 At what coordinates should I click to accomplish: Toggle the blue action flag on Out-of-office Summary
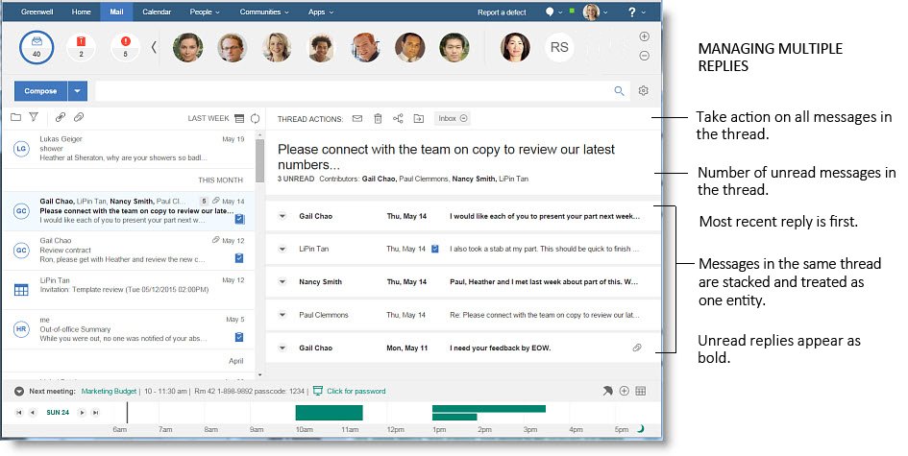click(x=239, y=337)
